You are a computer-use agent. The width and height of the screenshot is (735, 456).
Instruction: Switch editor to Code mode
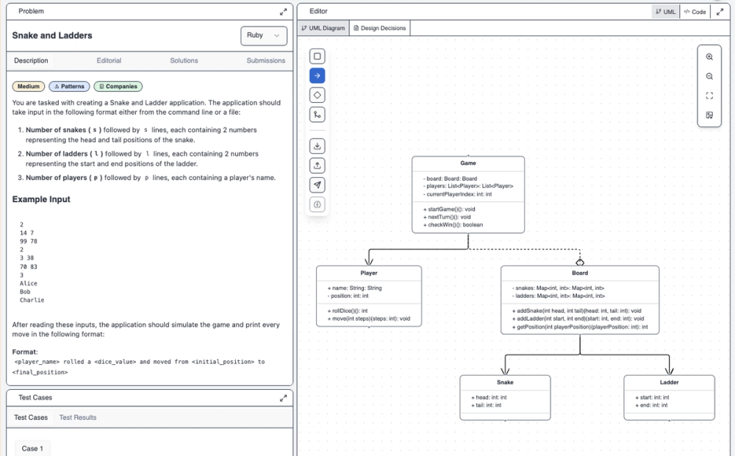pyautogui.click(x=695, y=12)
